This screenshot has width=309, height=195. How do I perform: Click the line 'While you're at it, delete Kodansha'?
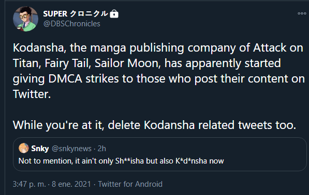click(x=104, y=125)
